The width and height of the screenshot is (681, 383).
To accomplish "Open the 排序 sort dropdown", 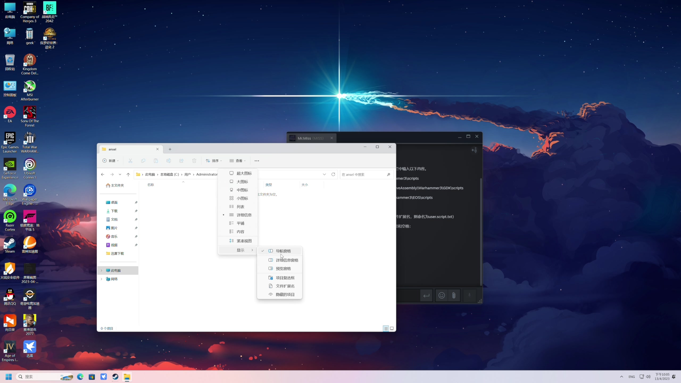I will click(x=214, y=161).
